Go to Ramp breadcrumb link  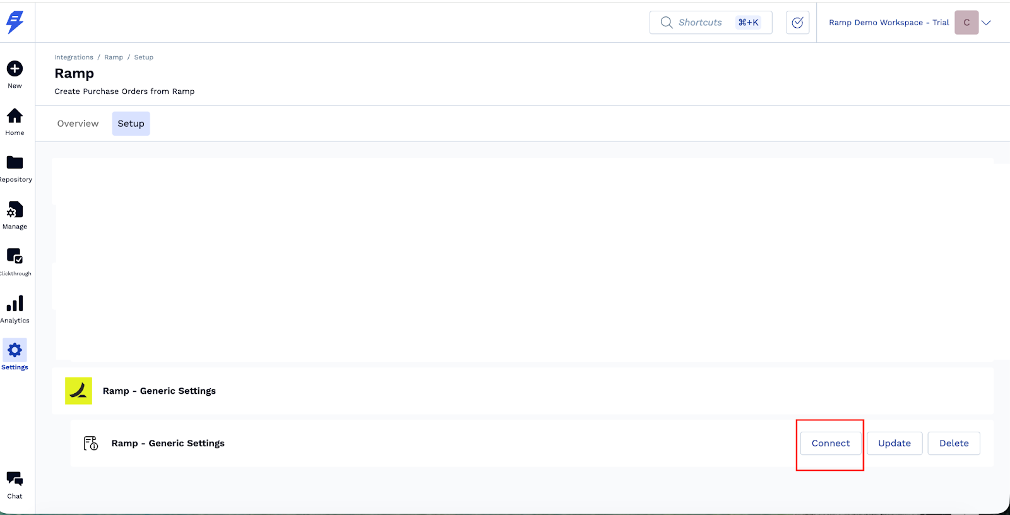tap(114, 57)
